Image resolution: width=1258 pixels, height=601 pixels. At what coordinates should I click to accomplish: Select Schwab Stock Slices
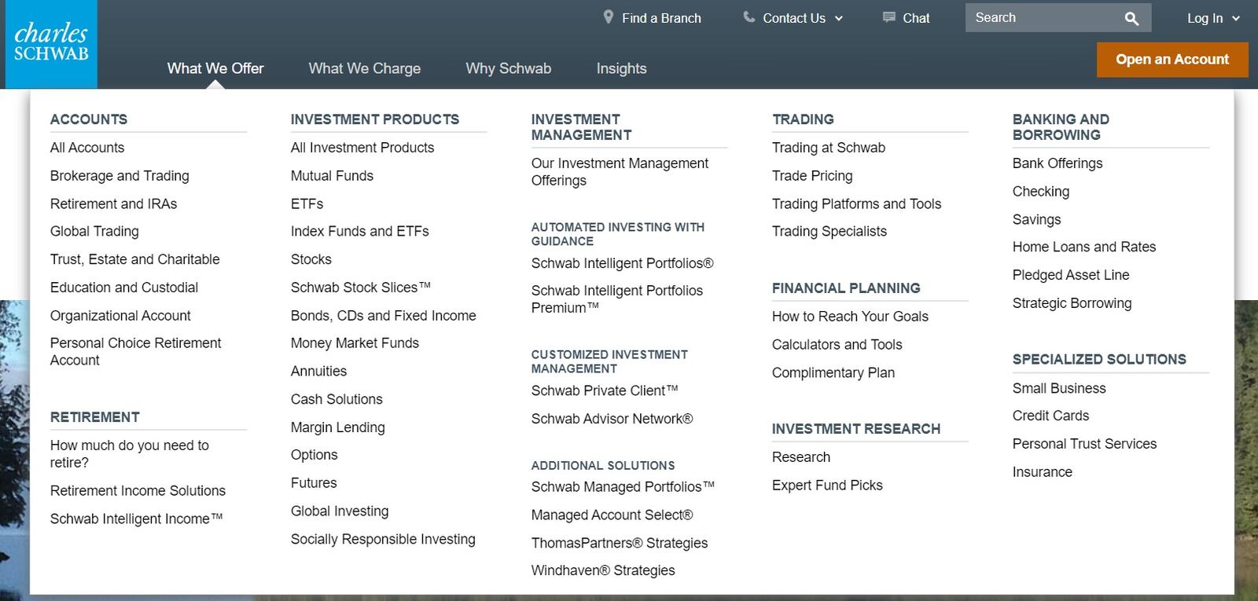(361, 288)
